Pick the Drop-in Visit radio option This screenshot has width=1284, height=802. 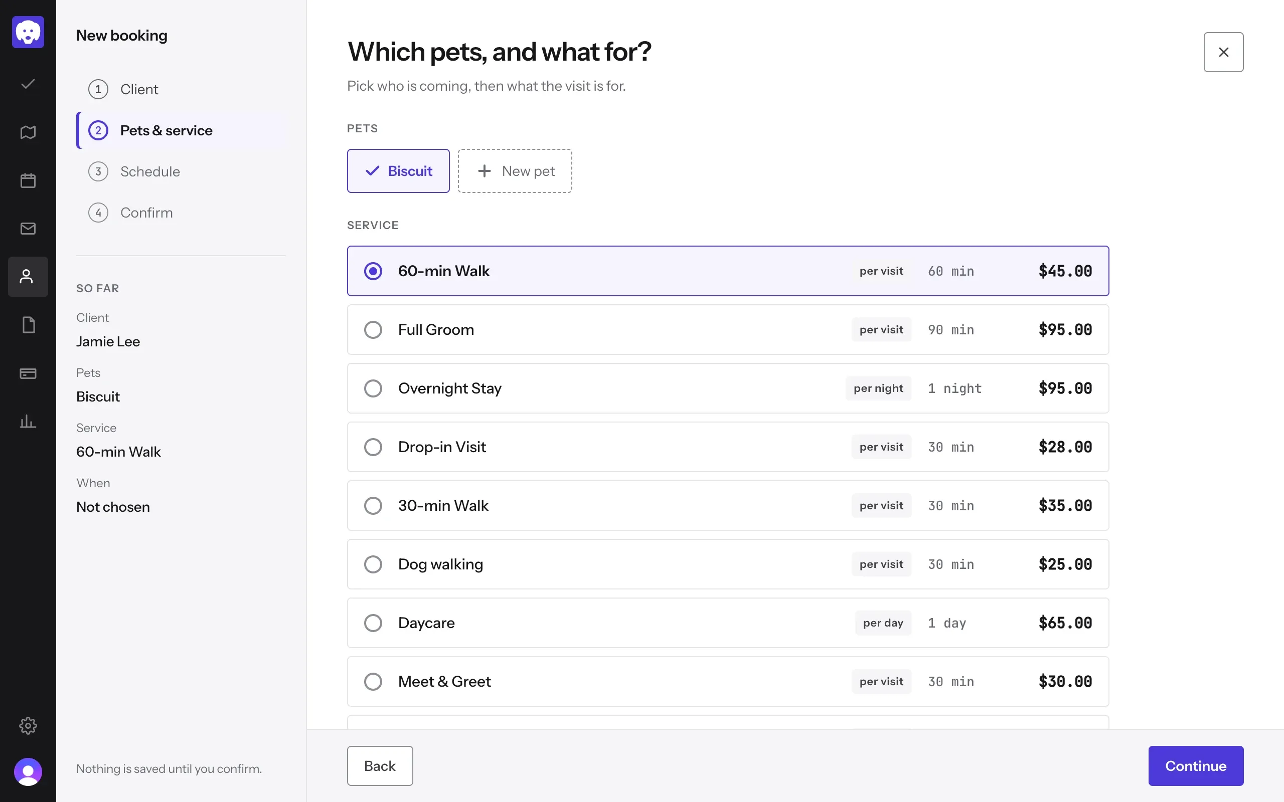click(373, 447)
